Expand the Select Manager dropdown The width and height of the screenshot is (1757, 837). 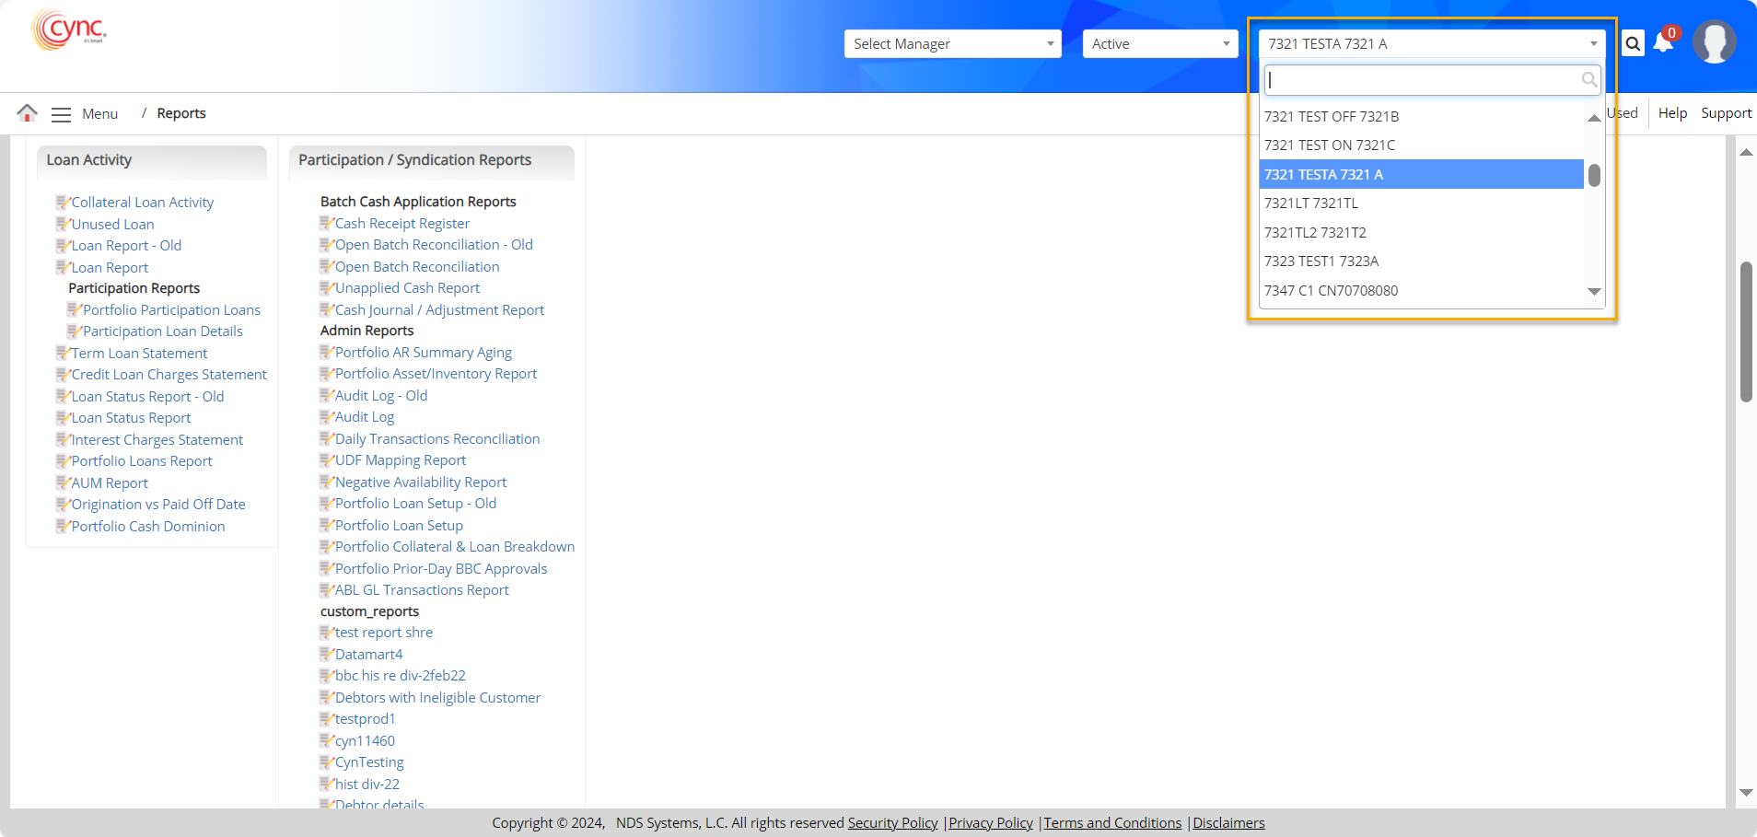(952, 44)
